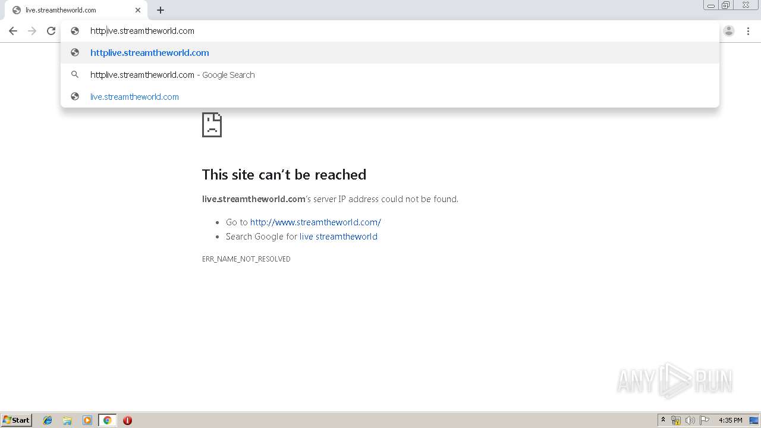
Task: Open the http://www.streamtheworld.com/ link
Action: point(315,222)
